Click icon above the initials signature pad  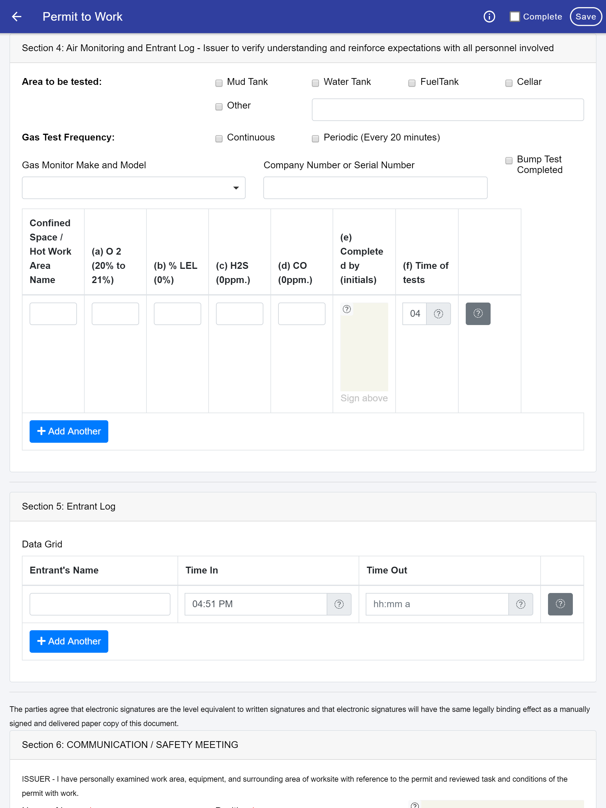(x=346, y=309)
